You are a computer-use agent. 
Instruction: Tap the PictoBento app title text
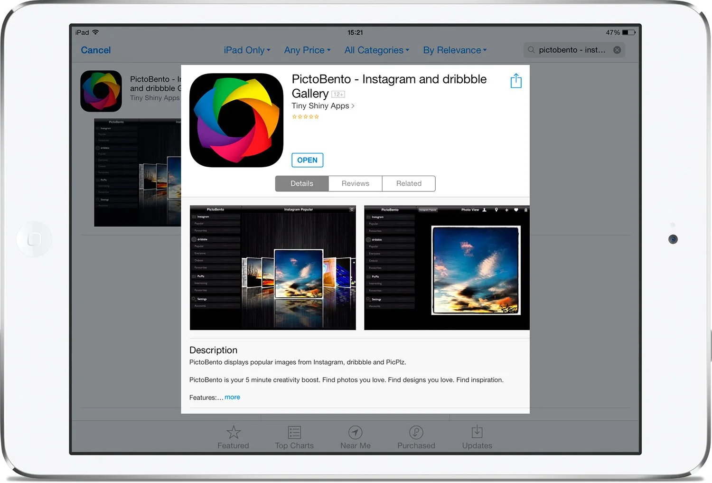point(389,86)
